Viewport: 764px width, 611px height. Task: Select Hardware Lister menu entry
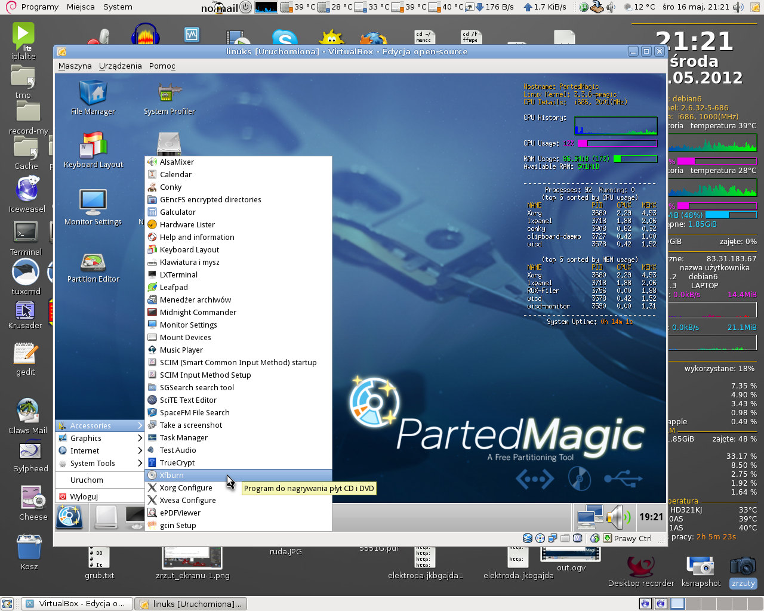pos(239,224)
